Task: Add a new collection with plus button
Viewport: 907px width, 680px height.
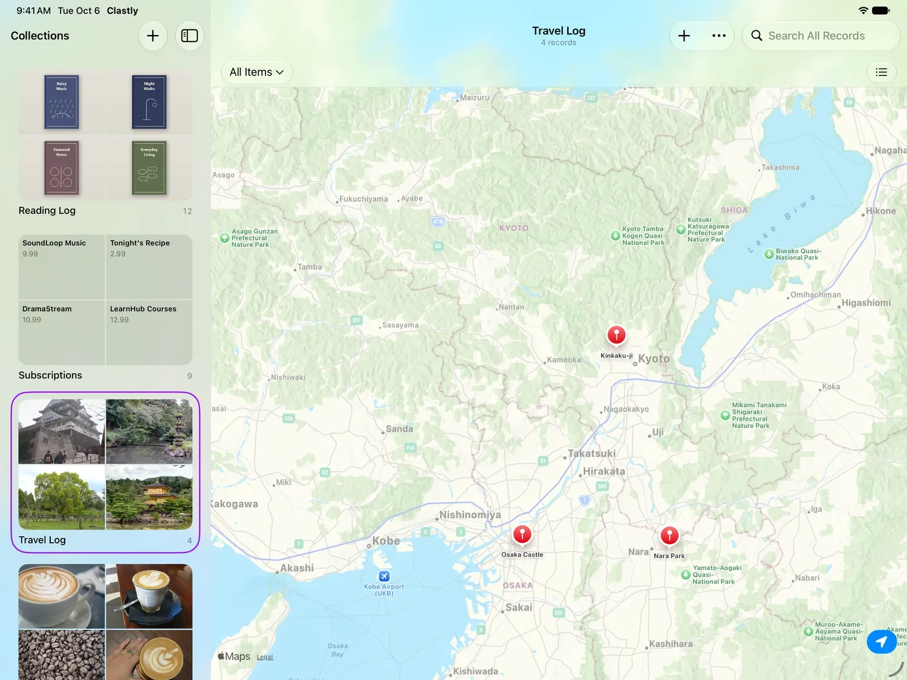Action: pyautogui.click(x=152, y=36)
